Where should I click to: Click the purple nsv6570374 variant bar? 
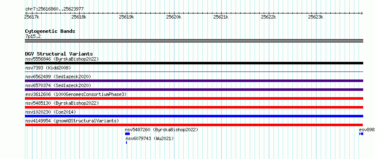[194, 90]
